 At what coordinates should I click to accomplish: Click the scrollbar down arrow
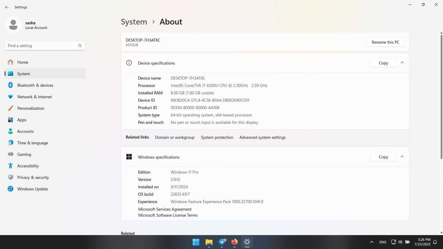click(441, 233)
